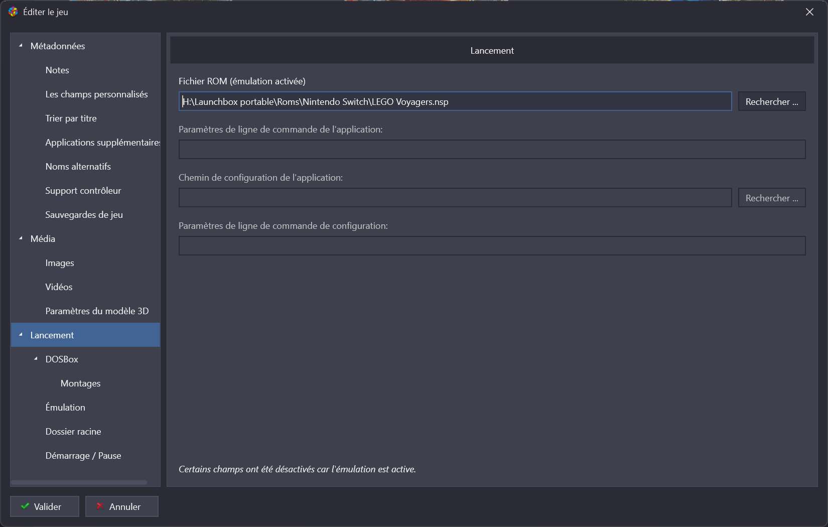Select Démarrage / Pause in sidebar
Screen dimensions: 828x527
pos(83,456)
